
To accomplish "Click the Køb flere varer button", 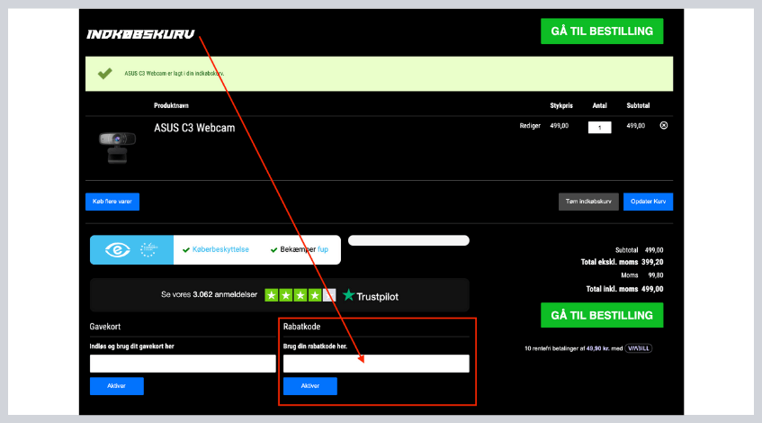I will [x=112, y=202].
